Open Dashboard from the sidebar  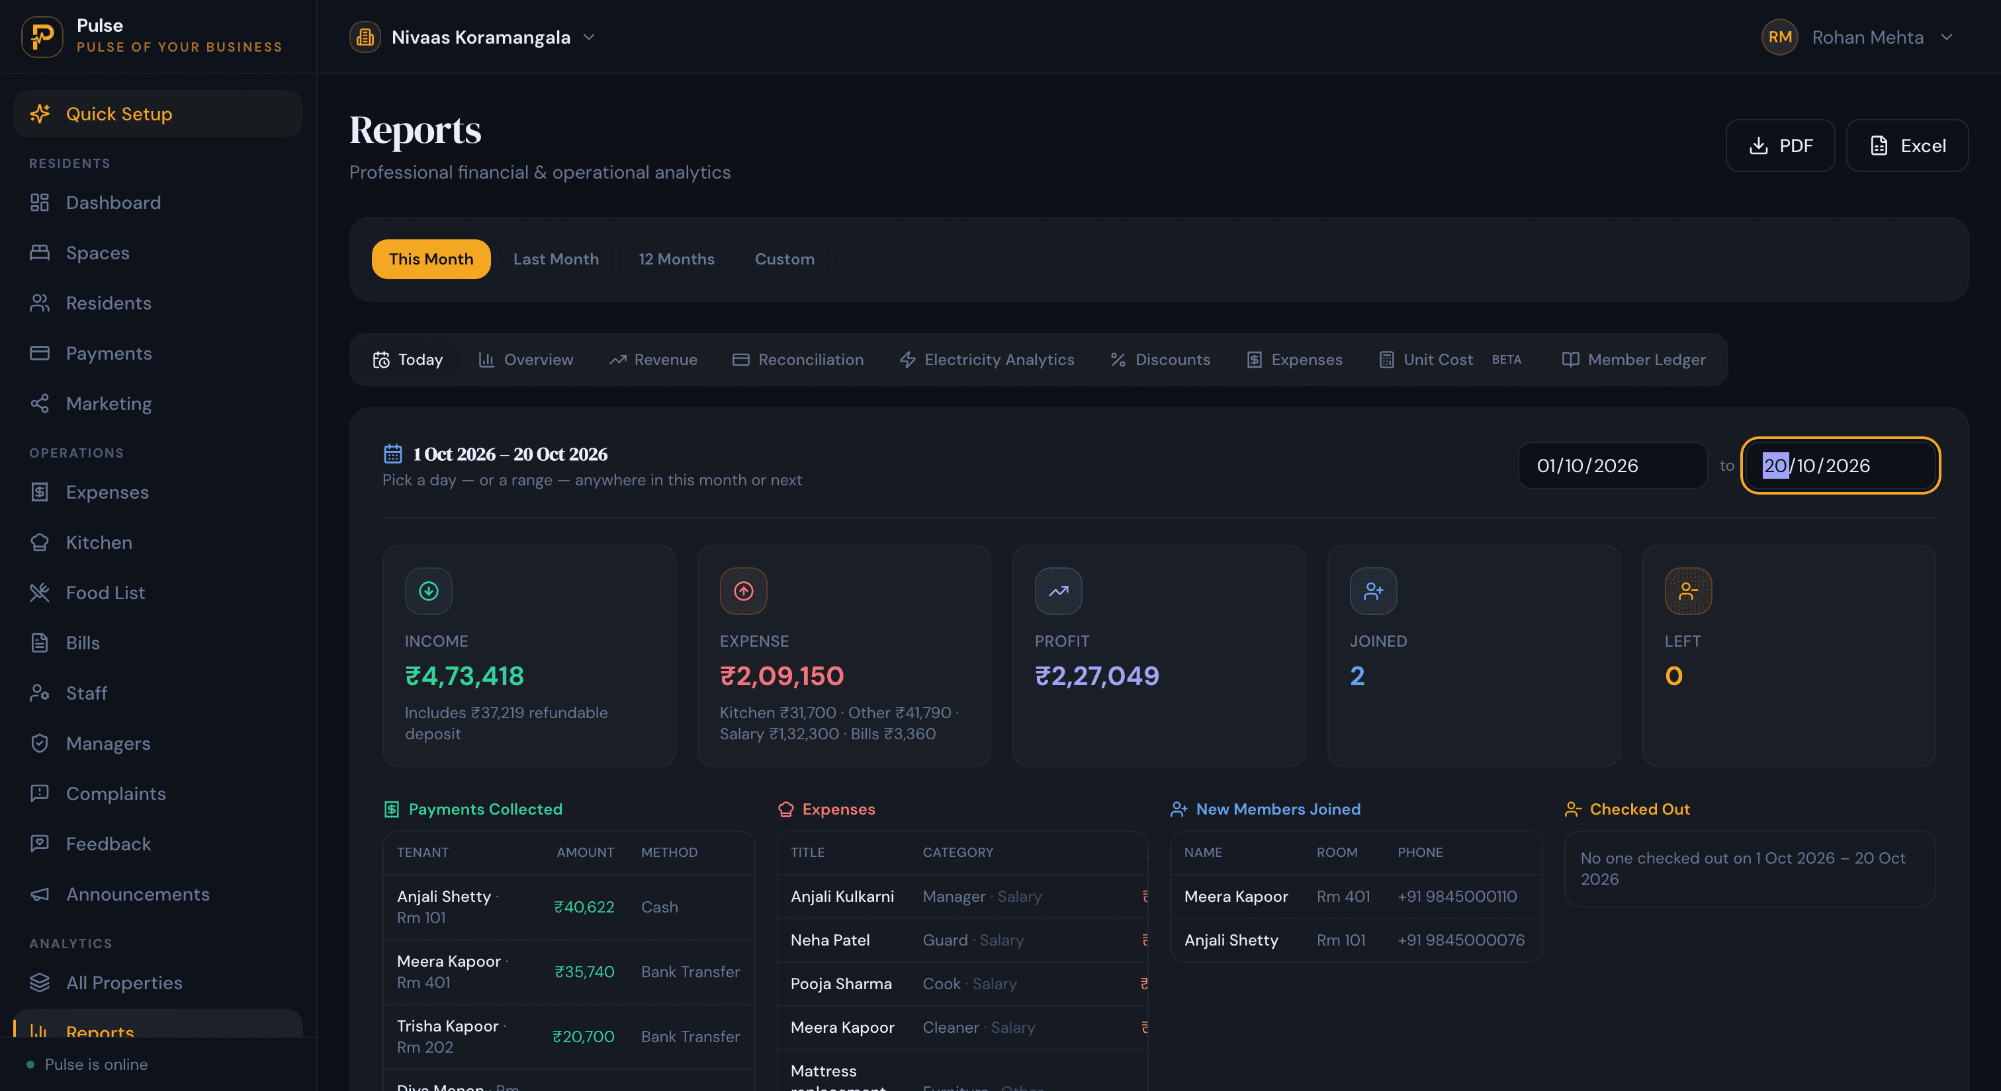[157, 202]
